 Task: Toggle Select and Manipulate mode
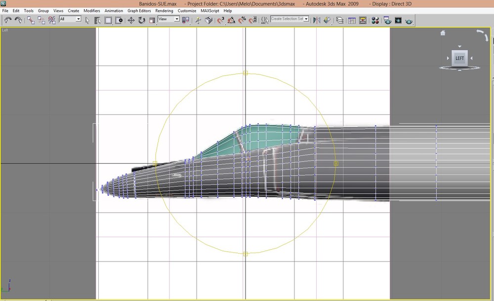pyautogui.click(x=198, y=20)
